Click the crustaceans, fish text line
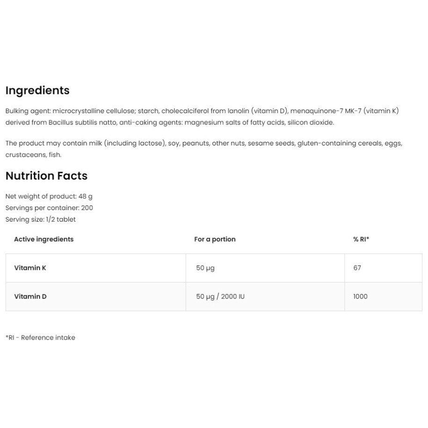The width and height of the screenshot is (428, 428). pyautogui.click(x=33, y=155)
